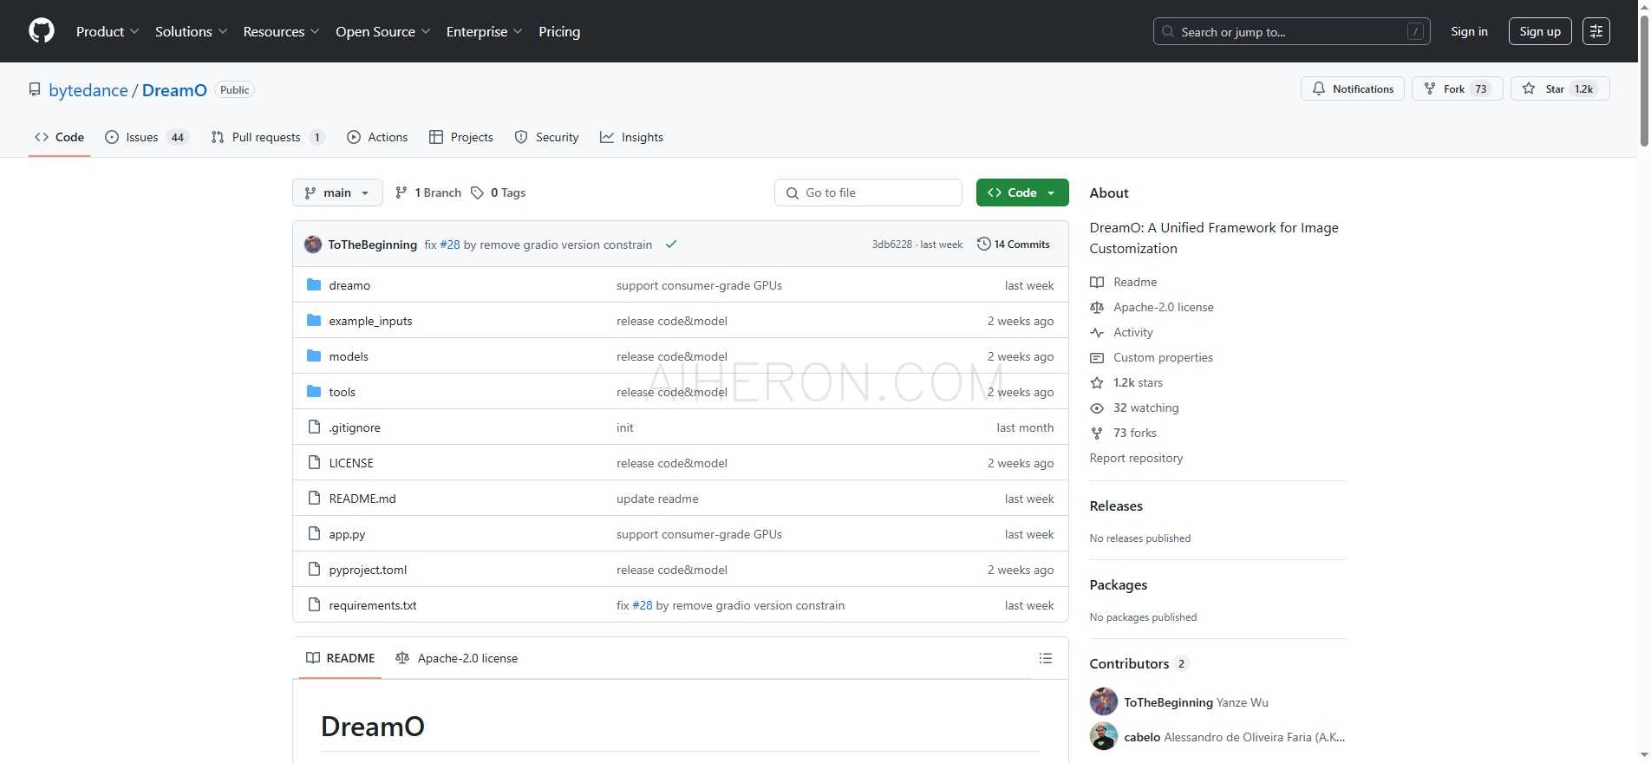Open the cabelo contributor avatar

point(1104,736)
